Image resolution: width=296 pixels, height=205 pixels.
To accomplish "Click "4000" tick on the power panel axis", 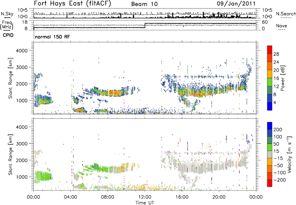I will pyautogui.click(x=21, y=51).
